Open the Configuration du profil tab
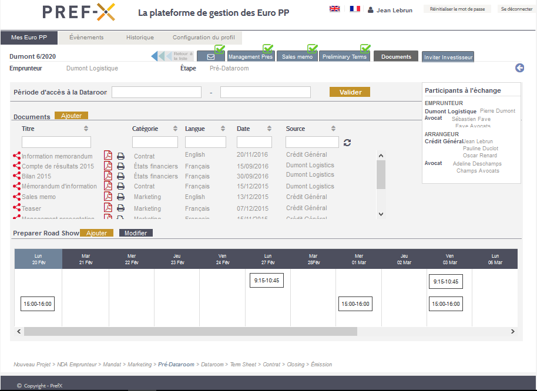Screen dimensions: 537x391 point(204,38)
